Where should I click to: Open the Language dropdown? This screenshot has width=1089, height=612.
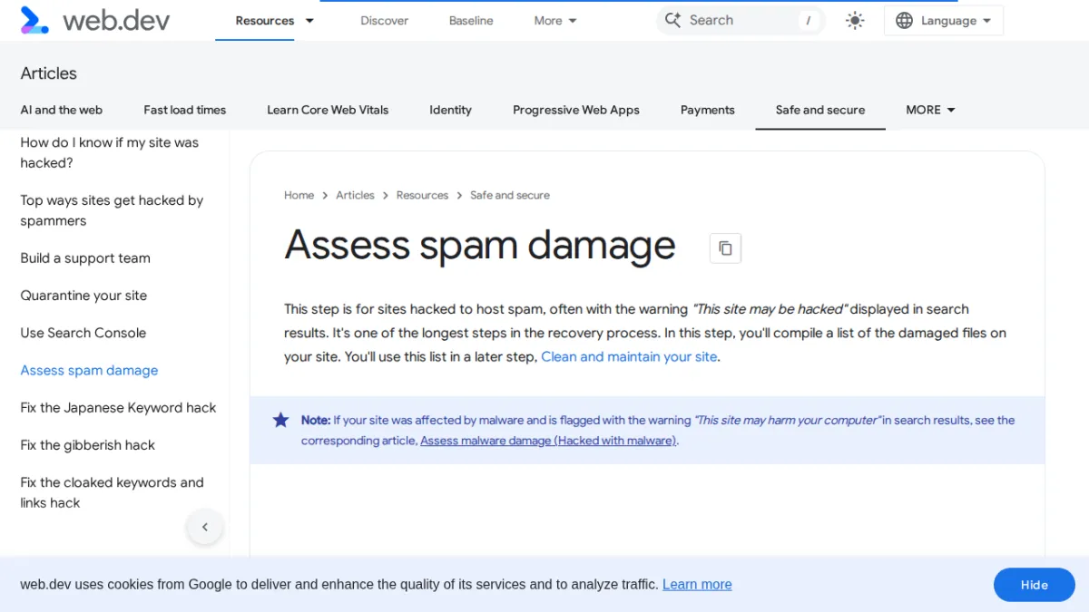(944, 21)
